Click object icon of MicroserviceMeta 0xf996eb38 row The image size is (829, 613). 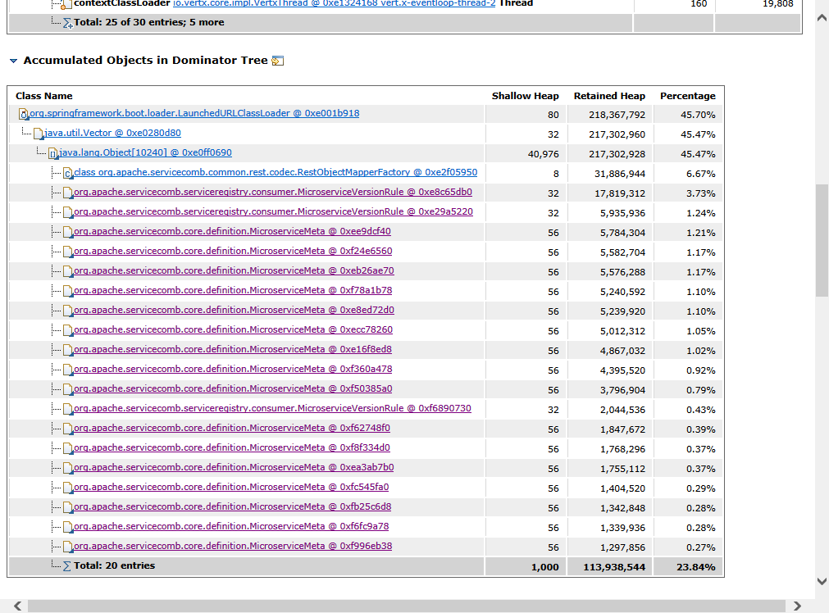pos(68,547)
